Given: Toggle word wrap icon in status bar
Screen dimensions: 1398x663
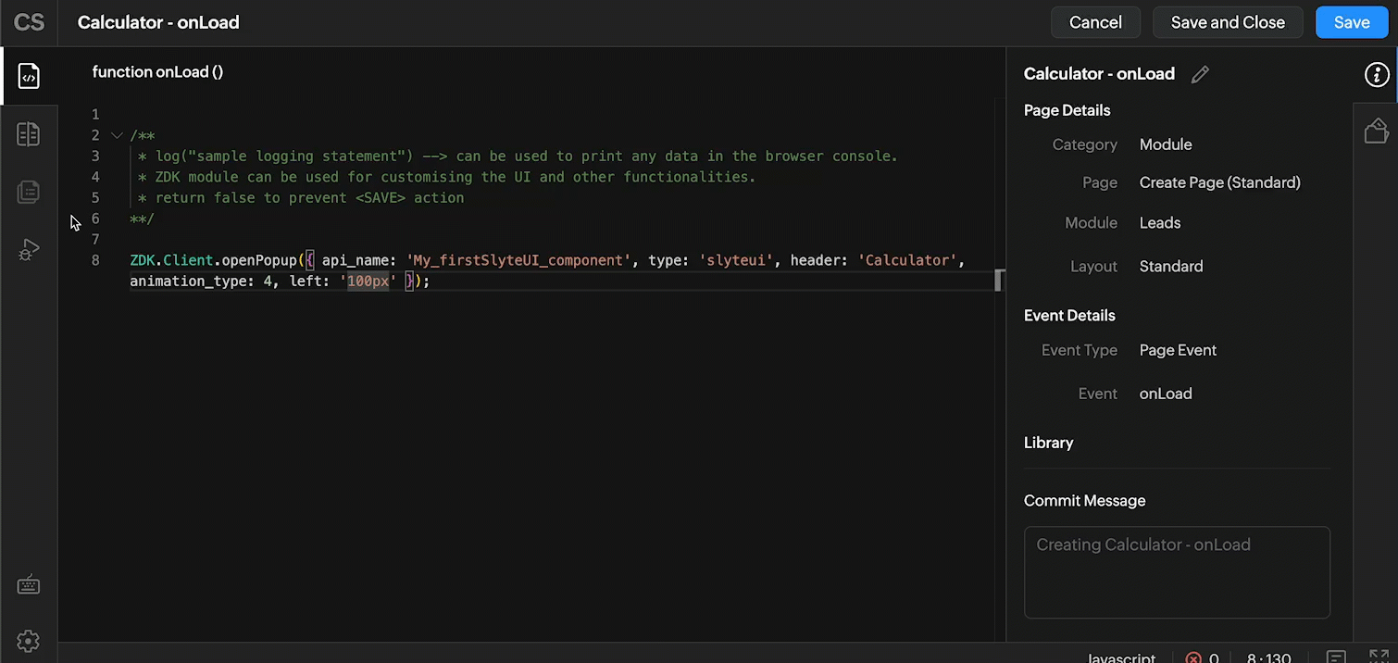Looking at the screenshot, I should tap(1336, 657).
